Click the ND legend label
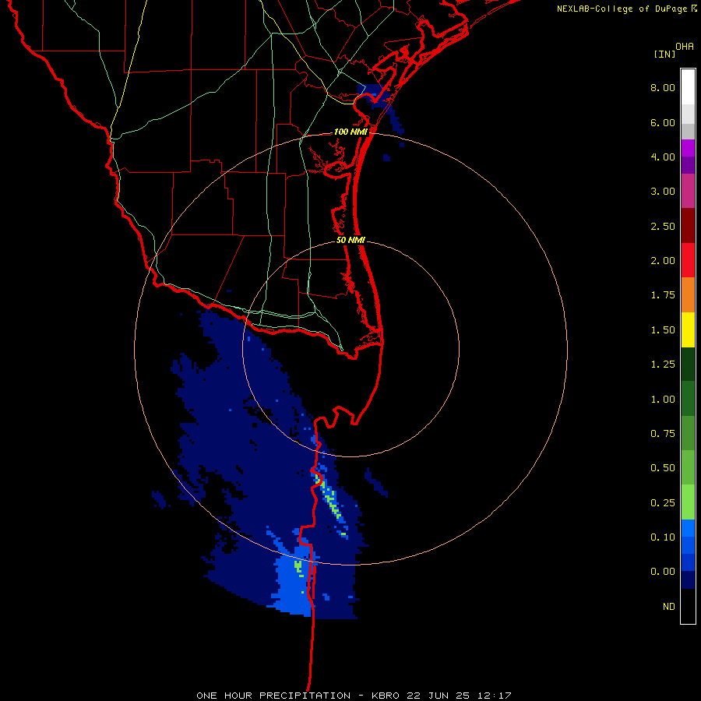The height and width of the screenshot is (701, 701). pos(669,607)
